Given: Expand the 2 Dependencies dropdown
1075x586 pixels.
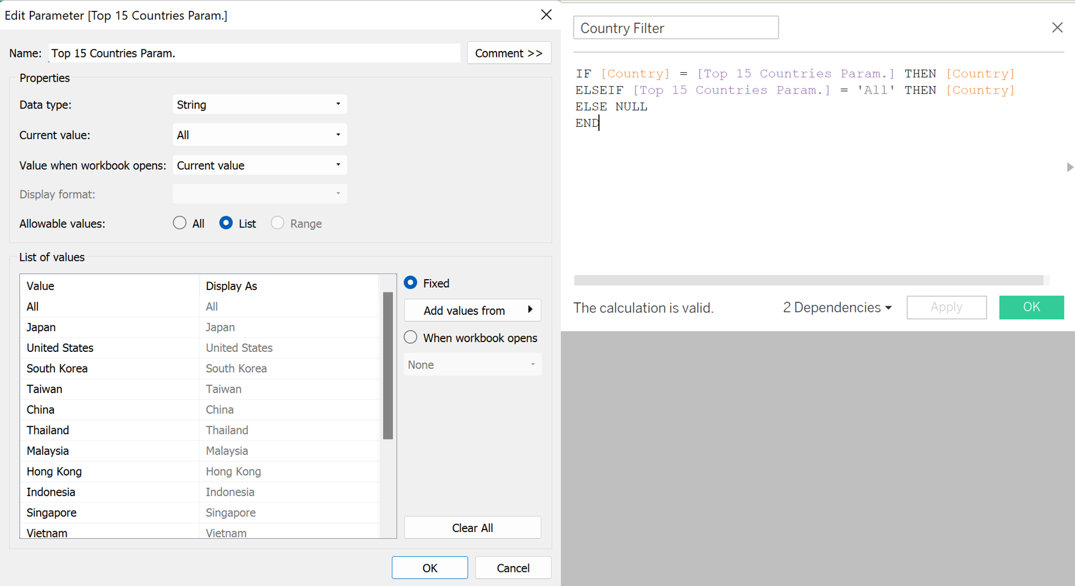Looking at the screenshot, I should click(x=837, y=308).
